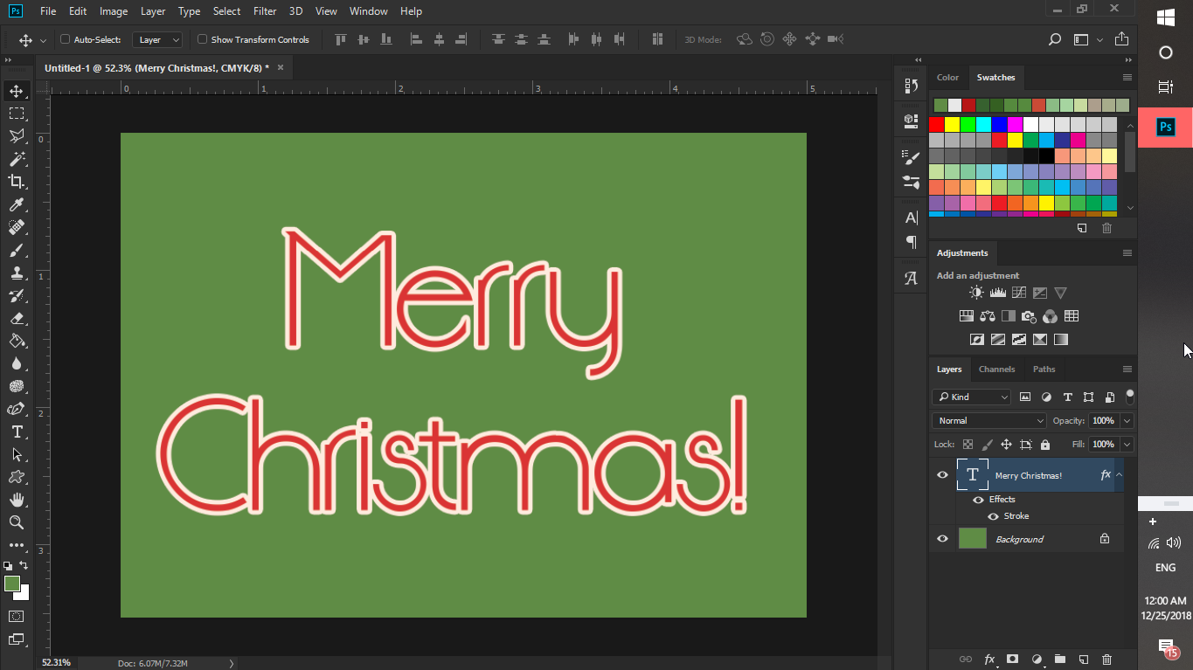Click the Stroke effect entry
The width and height of the screenshot is (1193, 670).
pyautogui.click(x=1016, y=516)
